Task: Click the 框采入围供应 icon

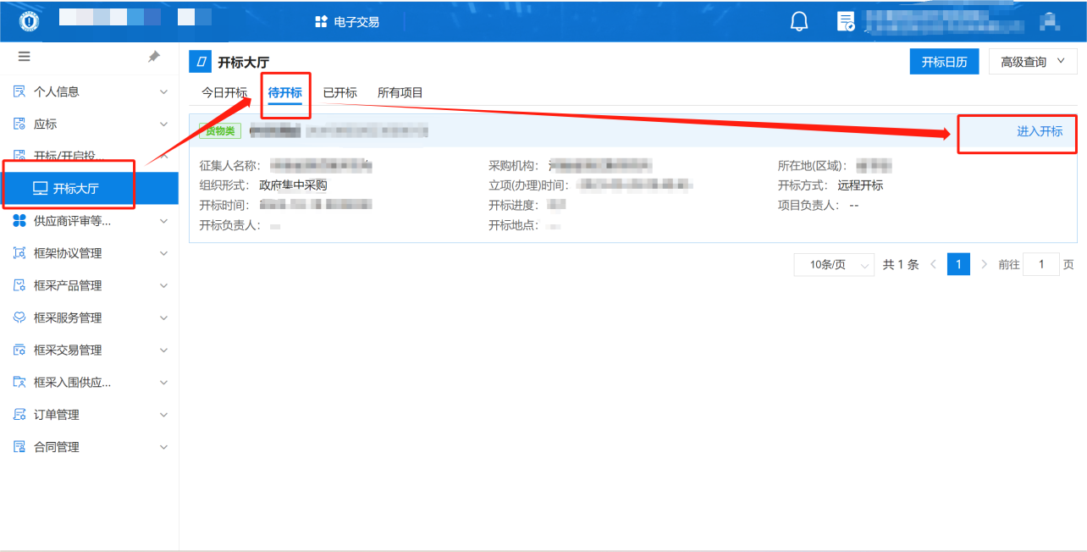Action: point(19,382)
